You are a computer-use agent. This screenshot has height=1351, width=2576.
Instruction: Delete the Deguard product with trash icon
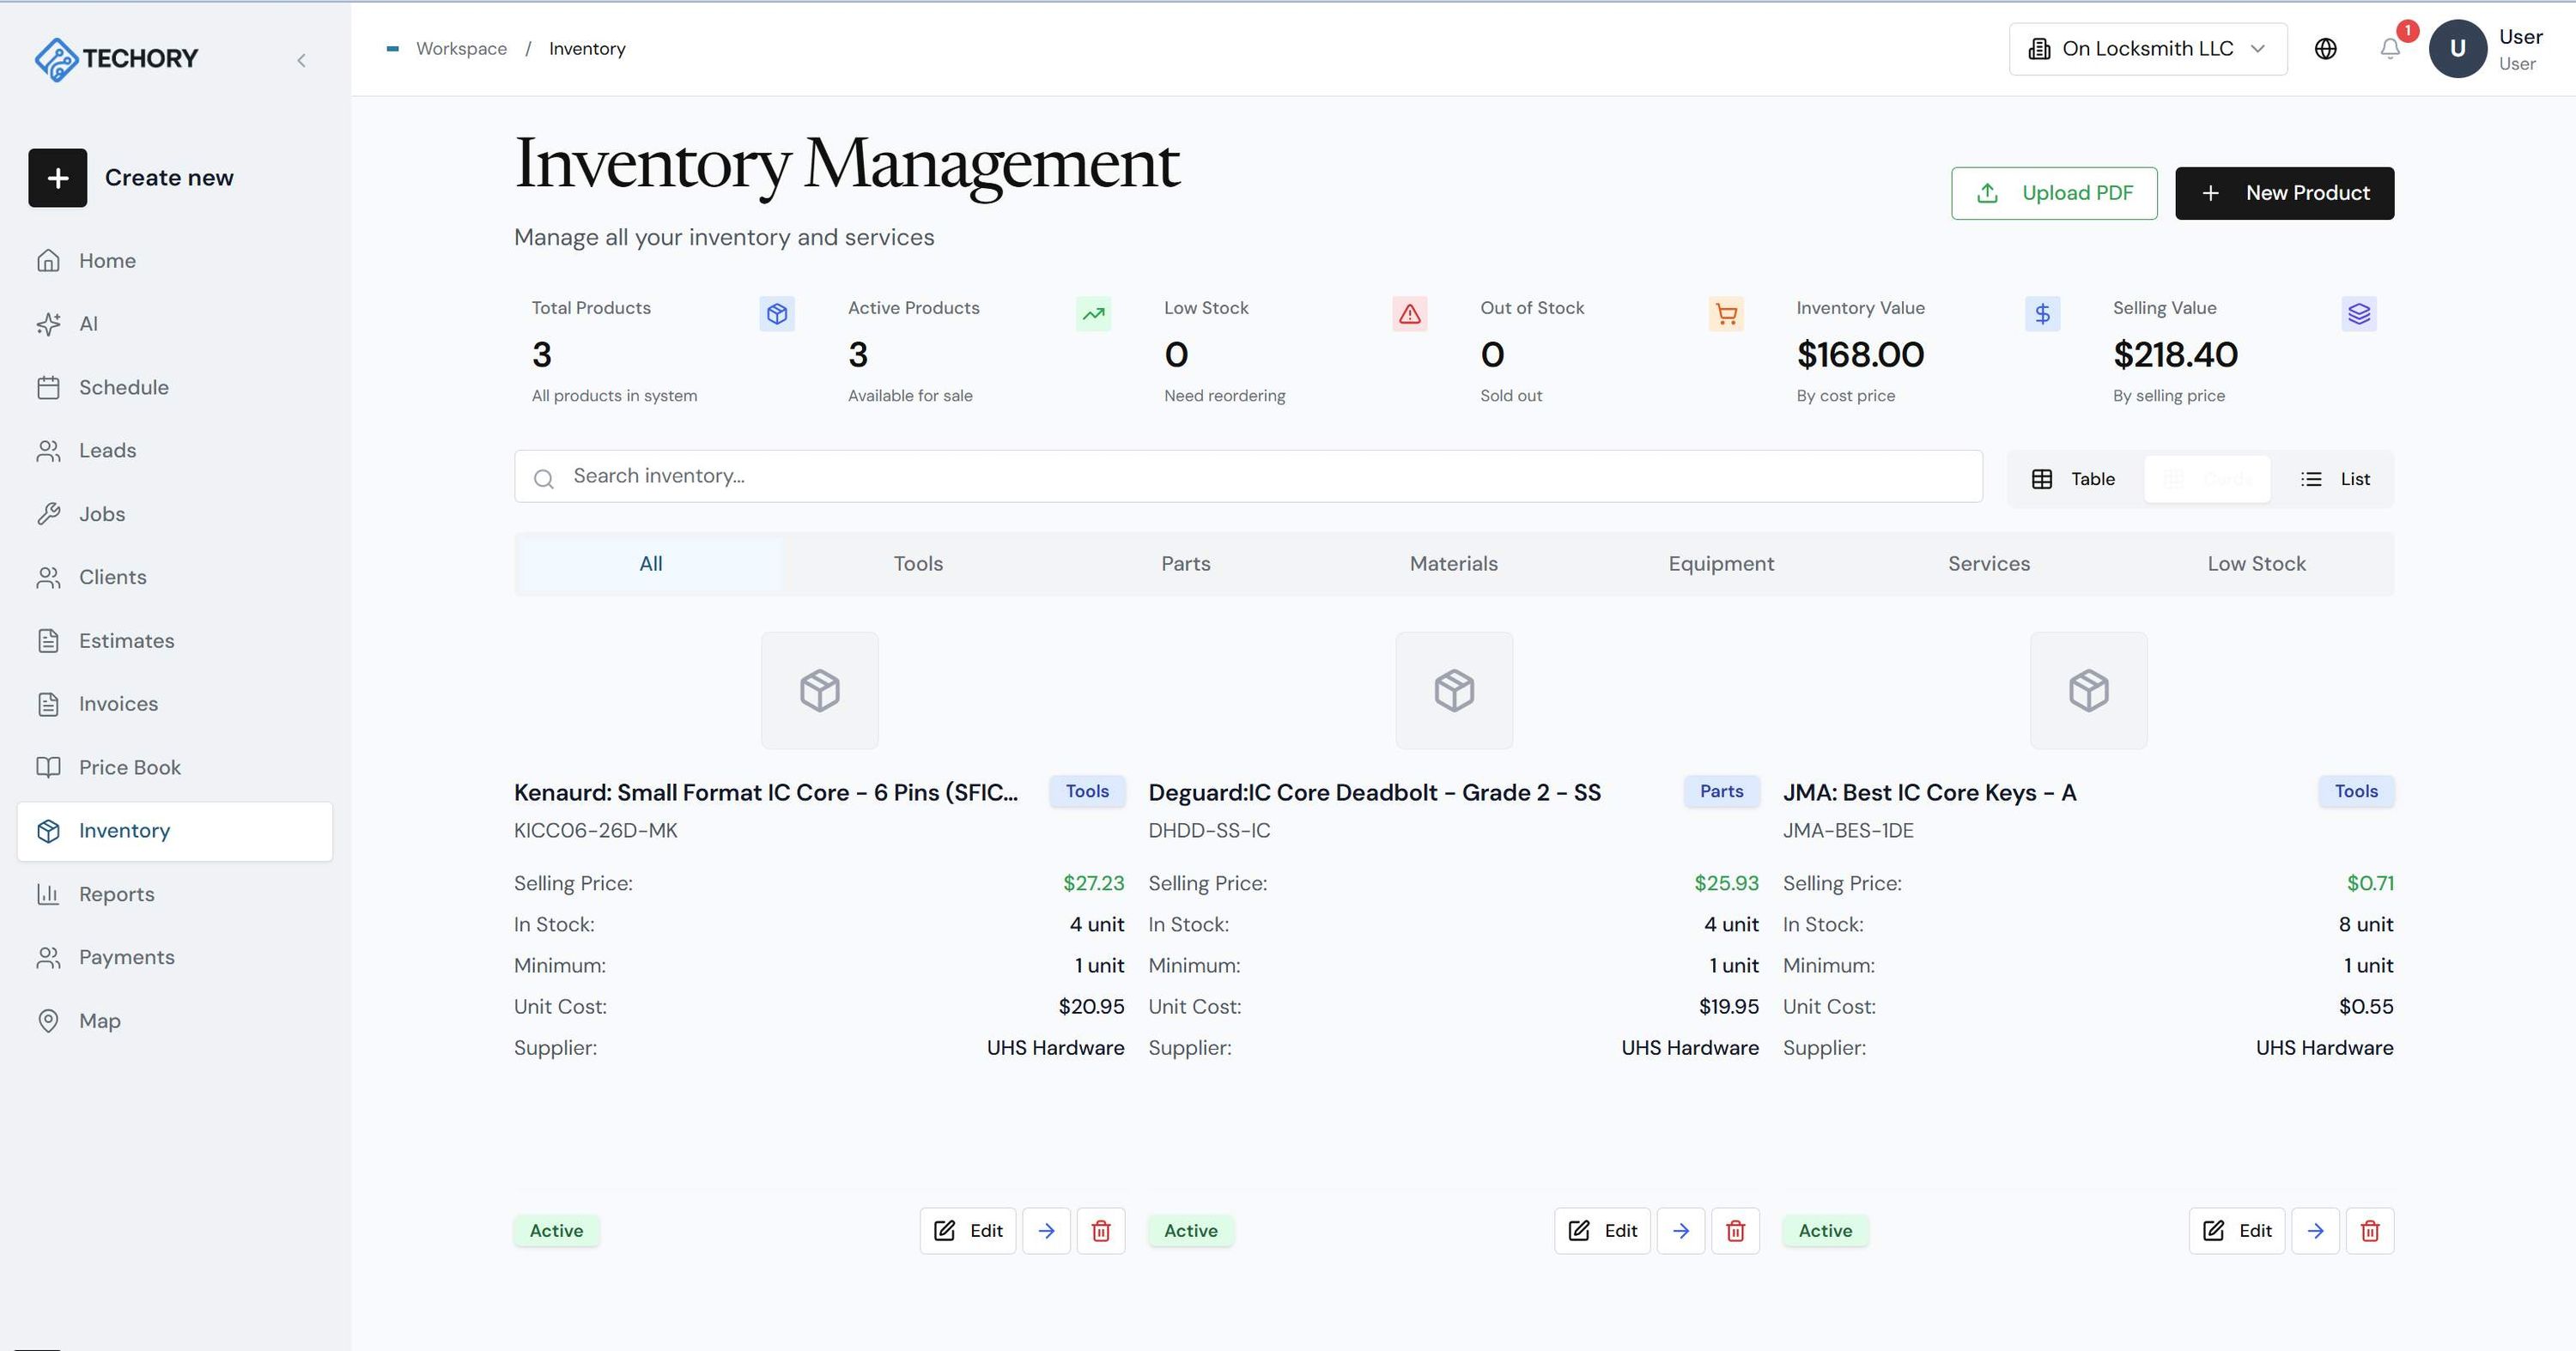(x=1735, y=1231)
